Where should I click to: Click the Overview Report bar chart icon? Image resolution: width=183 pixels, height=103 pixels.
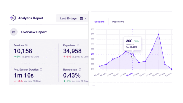click(x=14, y=32)
